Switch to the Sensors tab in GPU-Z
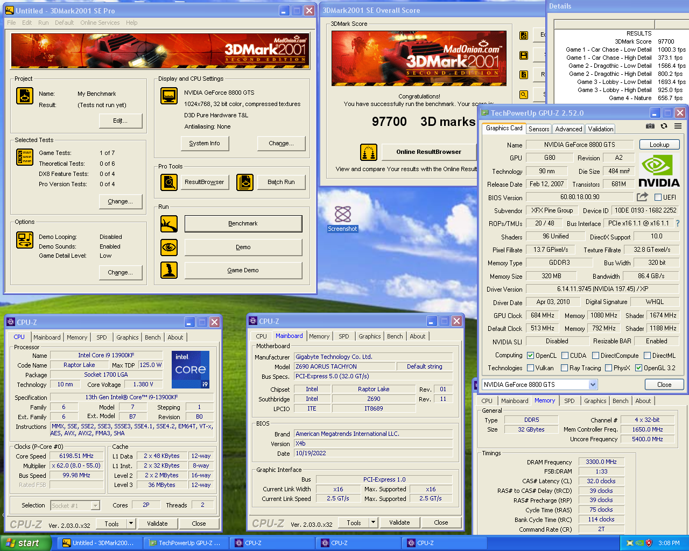Viewport: 689px width, 551px height. pos(539,129)
